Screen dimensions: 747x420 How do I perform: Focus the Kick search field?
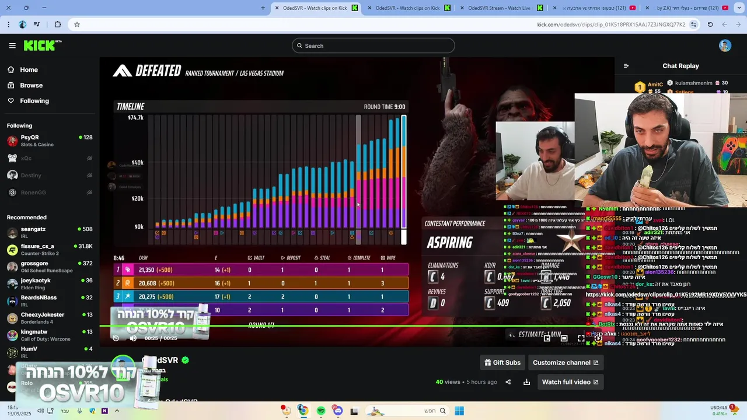pyautogui.click(x=373, y=45)
